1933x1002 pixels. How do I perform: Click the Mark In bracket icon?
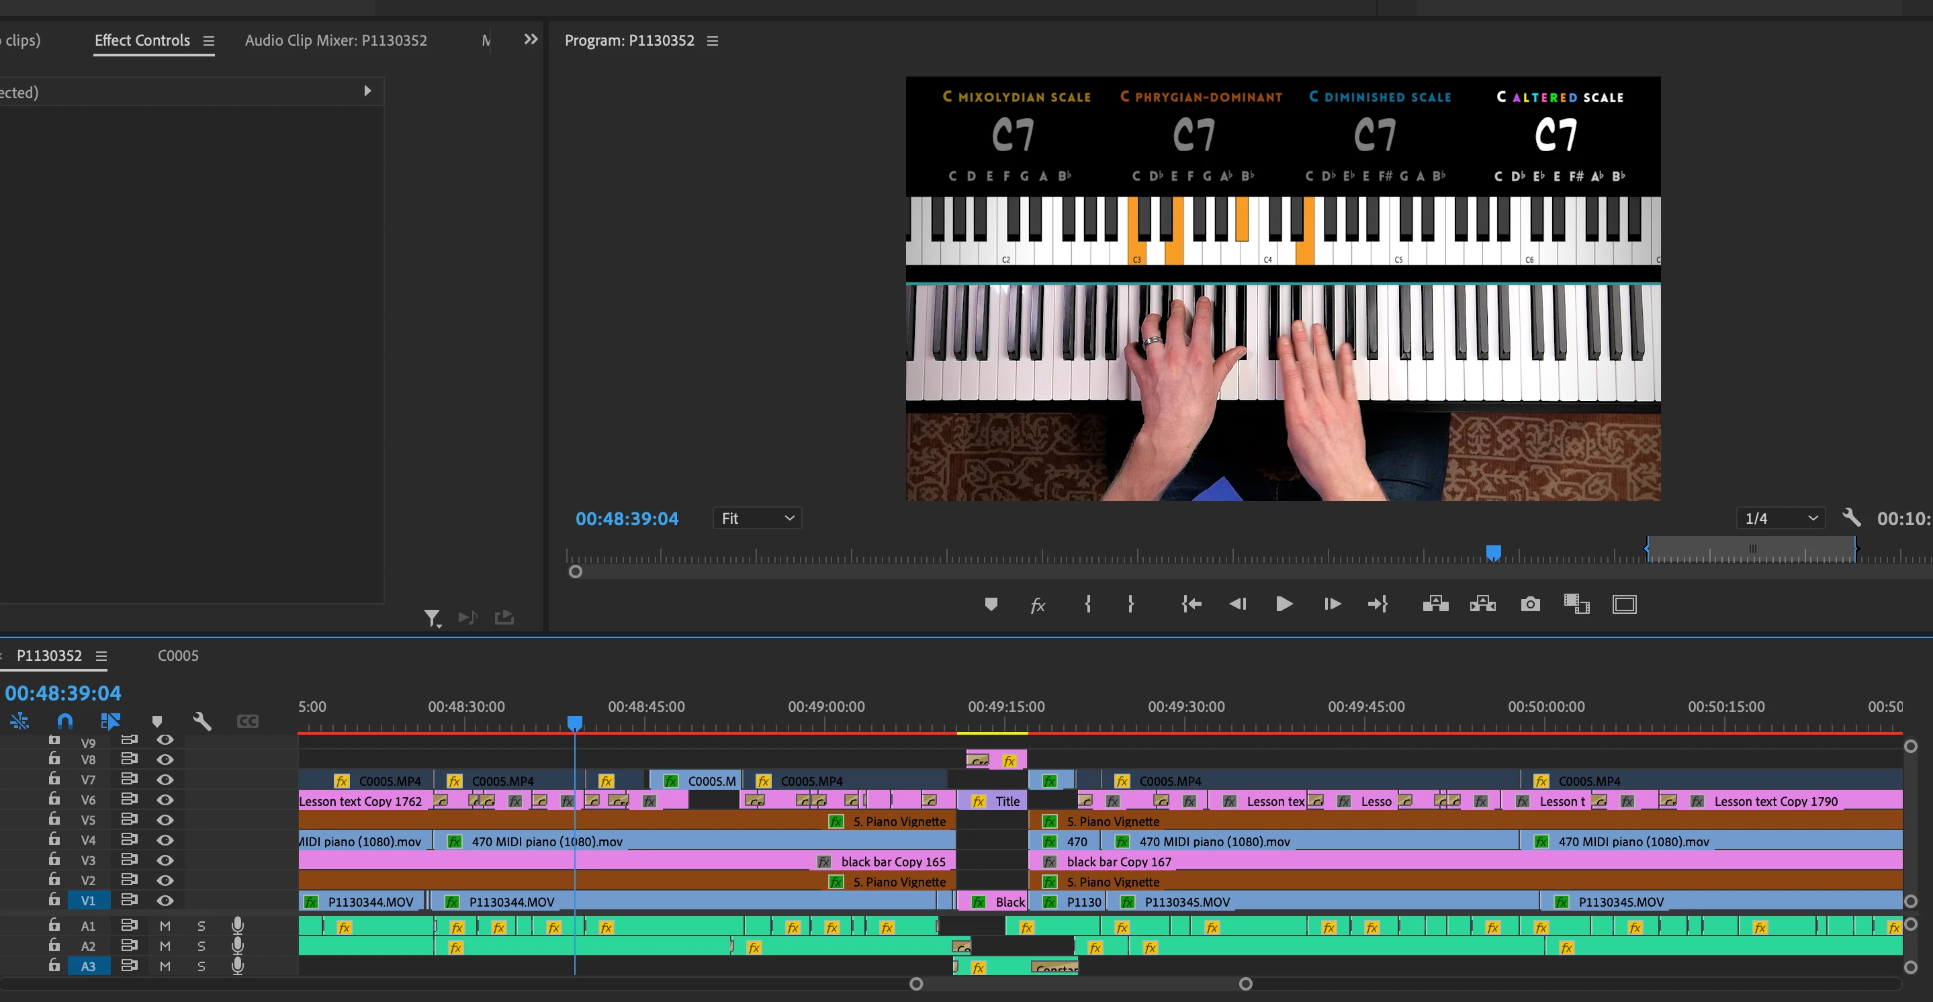(1087, 604)
